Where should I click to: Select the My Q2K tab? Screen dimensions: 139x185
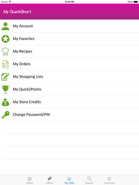(x=69, y=180)
